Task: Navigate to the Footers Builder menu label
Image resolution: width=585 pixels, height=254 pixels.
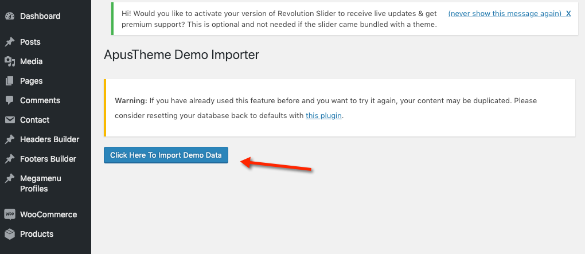Action: pos(48,159)
